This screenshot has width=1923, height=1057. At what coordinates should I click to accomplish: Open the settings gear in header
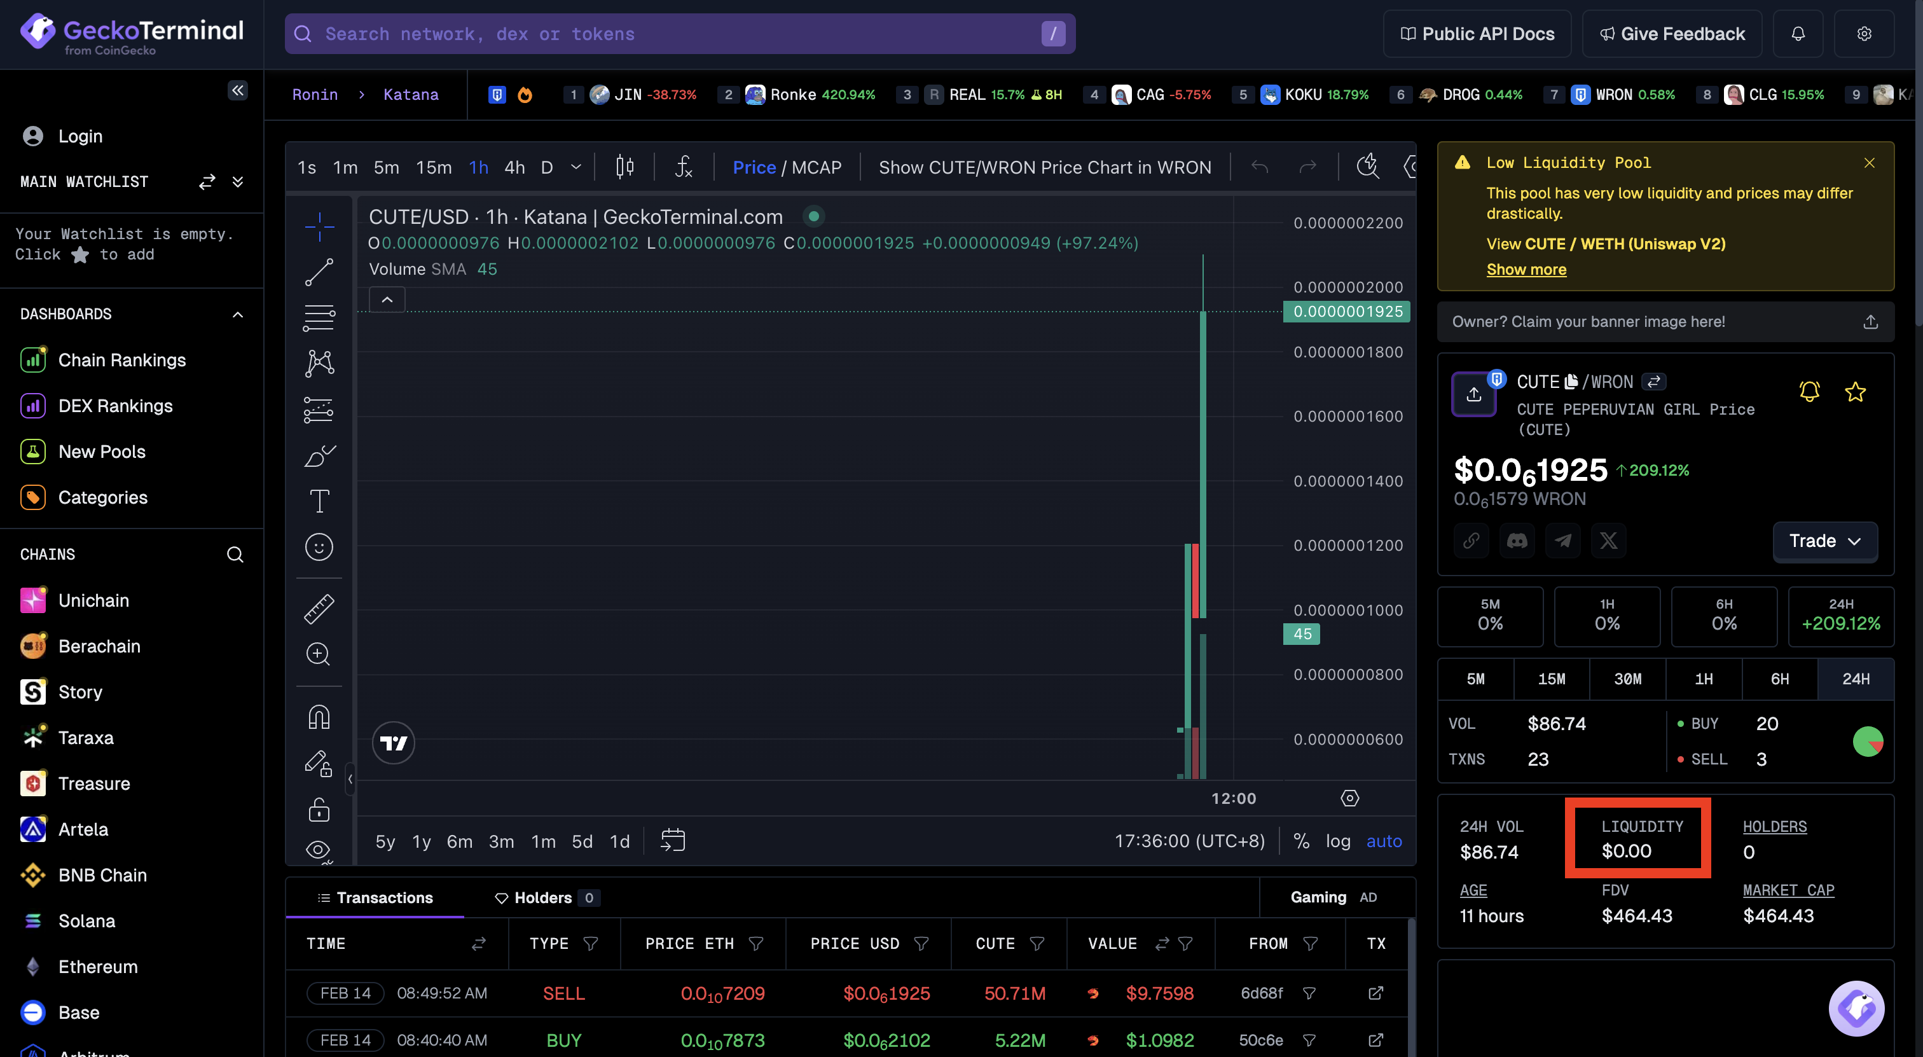(1864, 34)
